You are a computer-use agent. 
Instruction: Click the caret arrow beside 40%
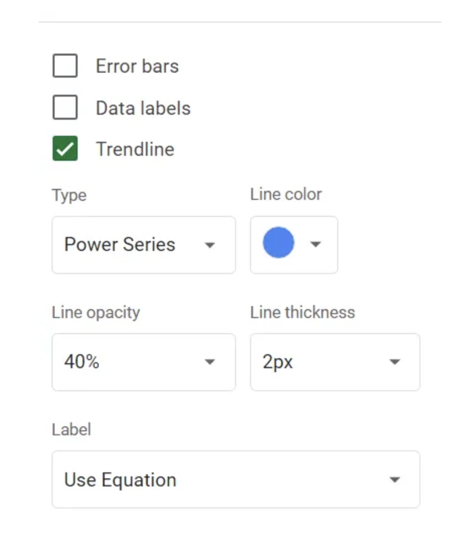click(x=210, y=362)
